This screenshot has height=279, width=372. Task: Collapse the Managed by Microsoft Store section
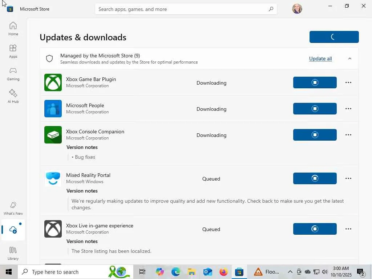(x=350, y=58)
